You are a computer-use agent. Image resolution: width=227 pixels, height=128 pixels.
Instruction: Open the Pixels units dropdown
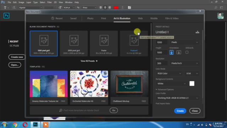[184, 42]
